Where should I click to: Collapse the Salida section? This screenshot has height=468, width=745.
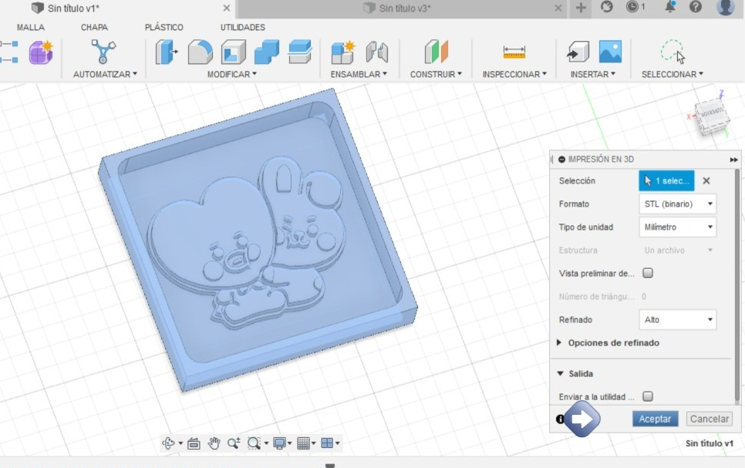pyautogui.click(x=560, y=373)
